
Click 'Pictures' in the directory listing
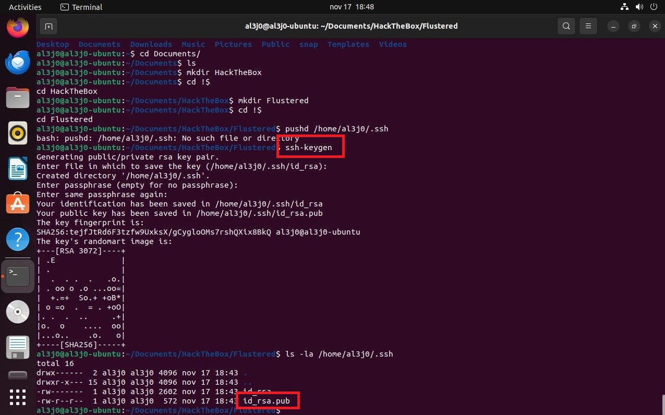[233, 44]
